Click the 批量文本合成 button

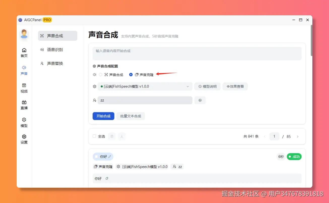tap(131, 116)
